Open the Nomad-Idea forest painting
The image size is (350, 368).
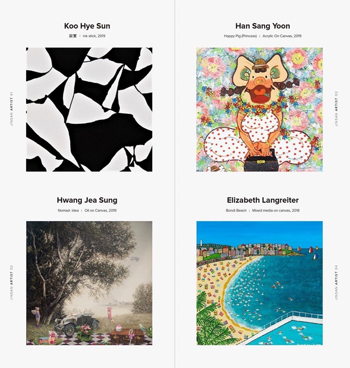point(89,283)
